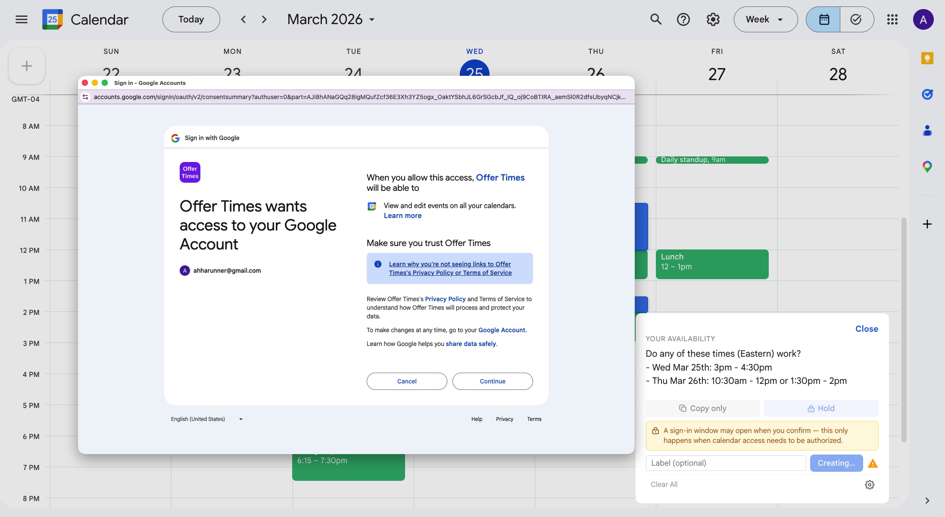Click the Google G logo in sign-in header
Viewport: 945px width, 517px height.
click(x=175, y=138)
